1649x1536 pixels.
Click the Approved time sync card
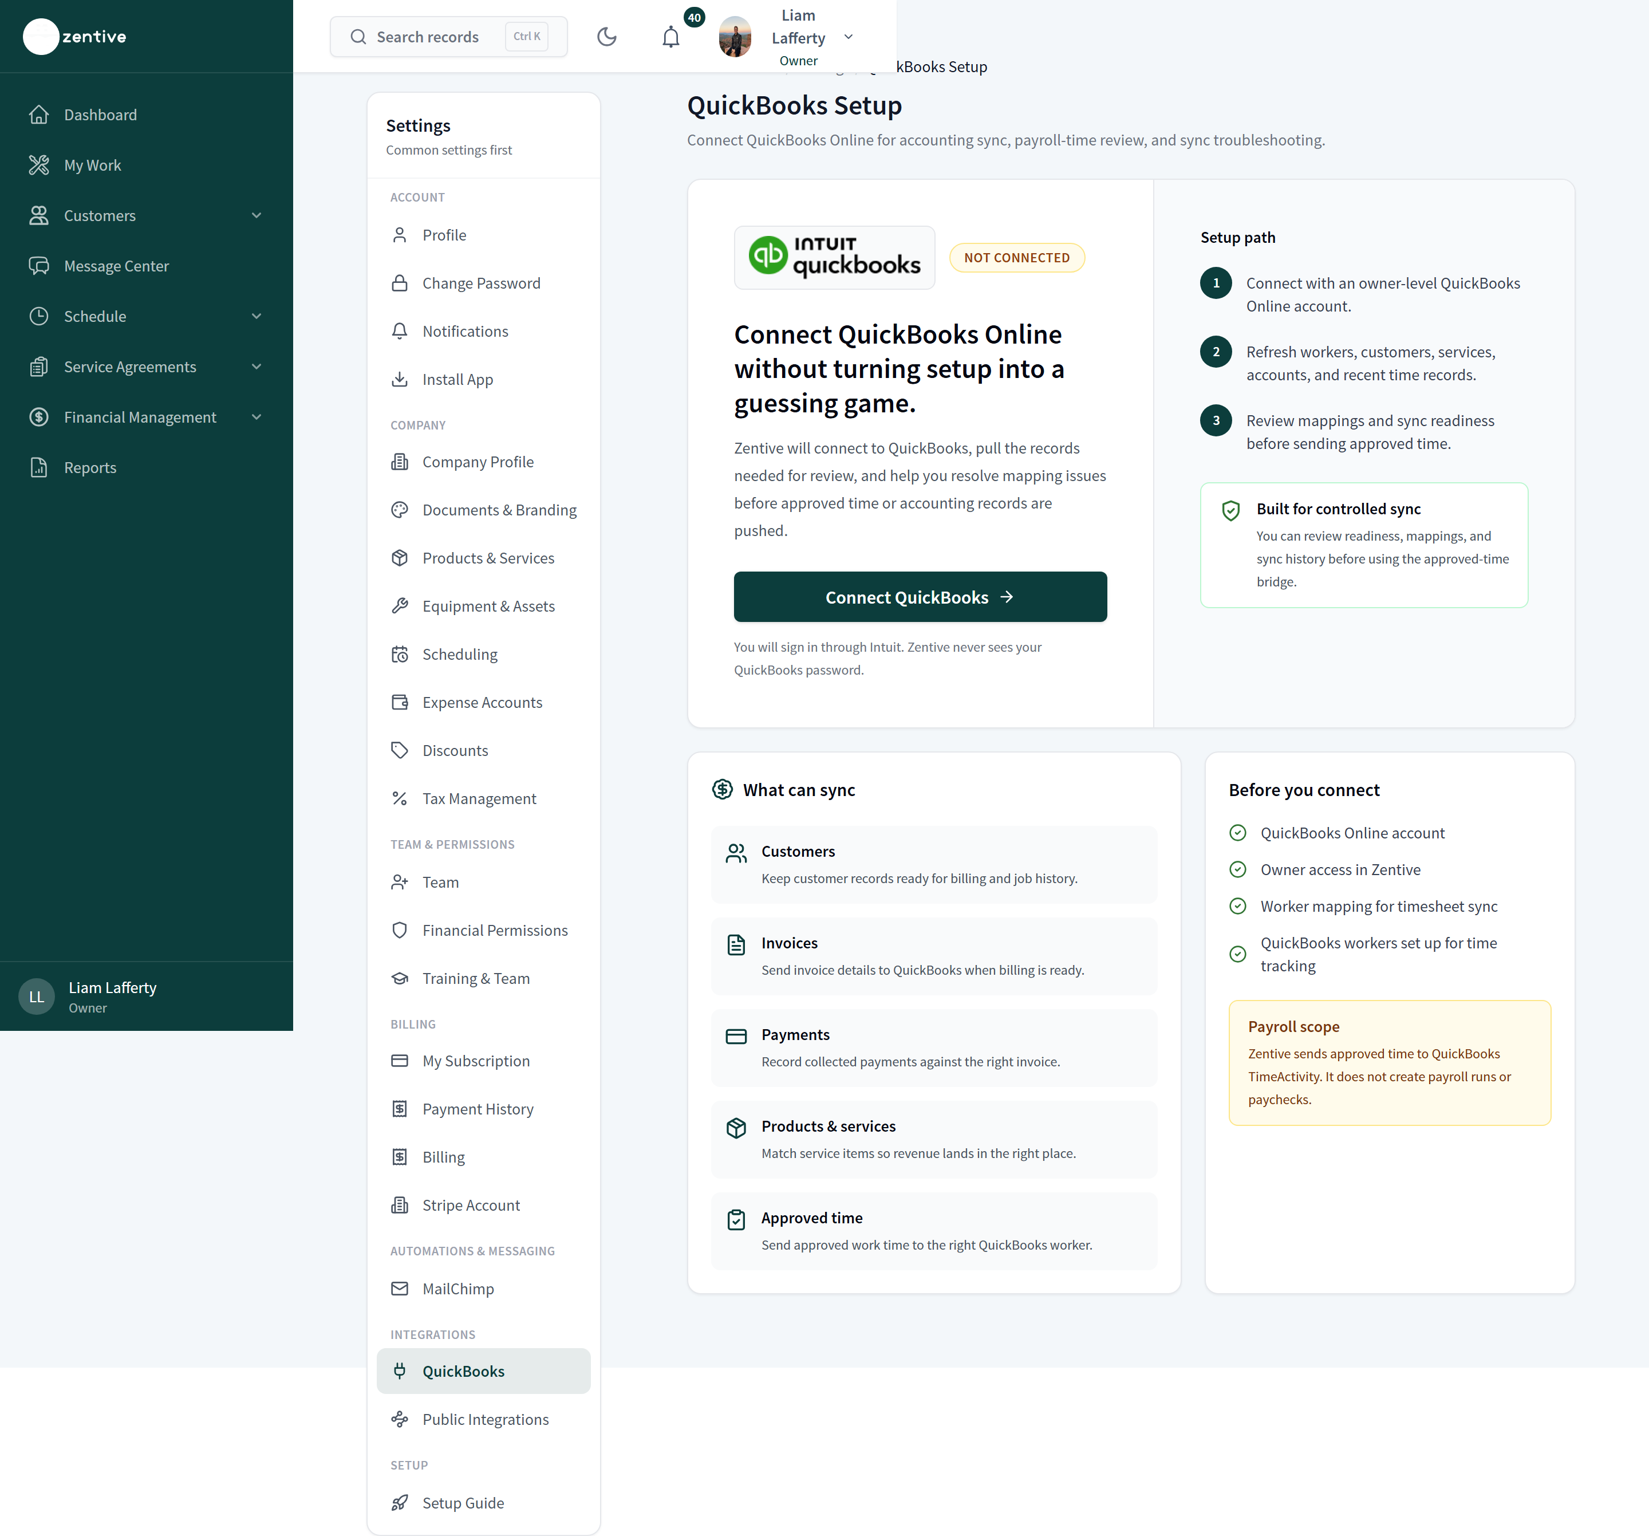point(934,1231)
